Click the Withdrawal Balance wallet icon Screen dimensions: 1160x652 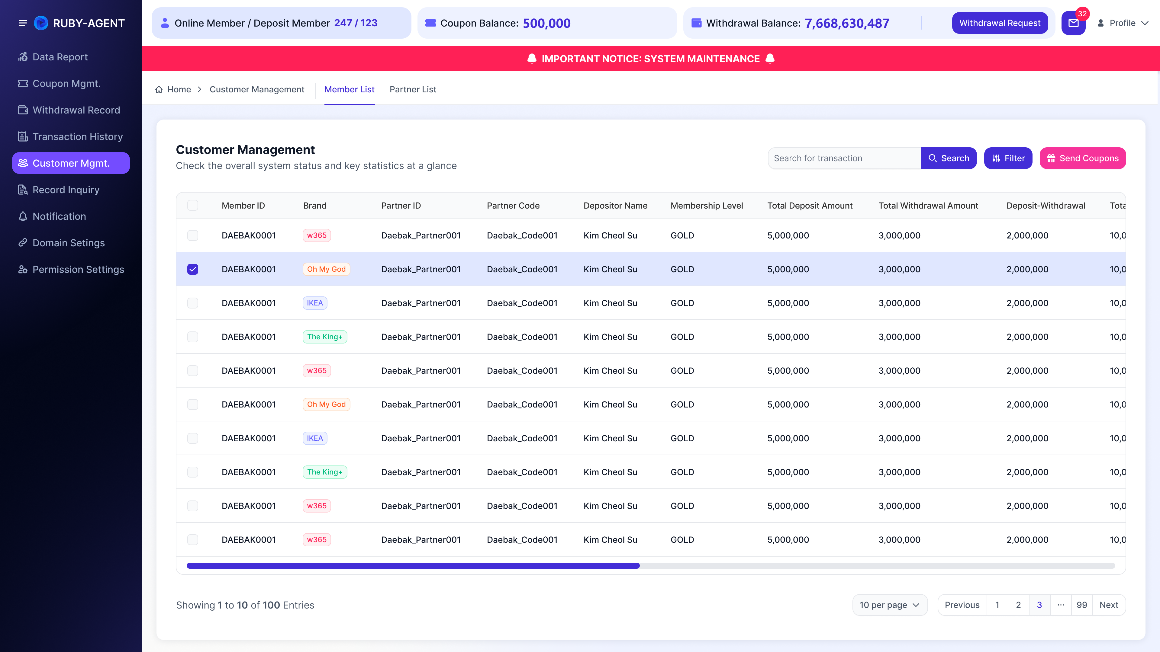(696, 23)
